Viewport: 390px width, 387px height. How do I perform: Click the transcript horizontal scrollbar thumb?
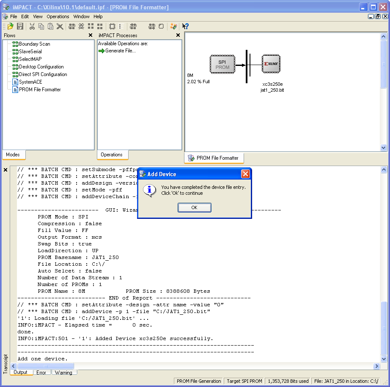tap(46, 366)
